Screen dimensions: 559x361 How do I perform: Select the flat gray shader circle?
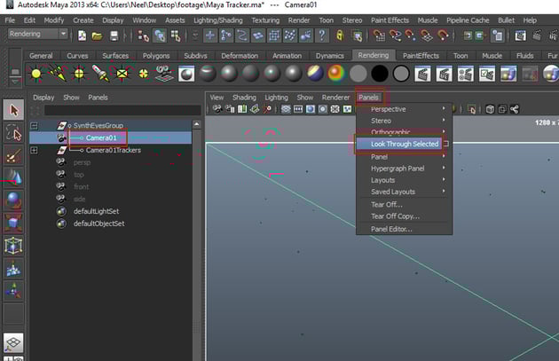coord(358,74)
